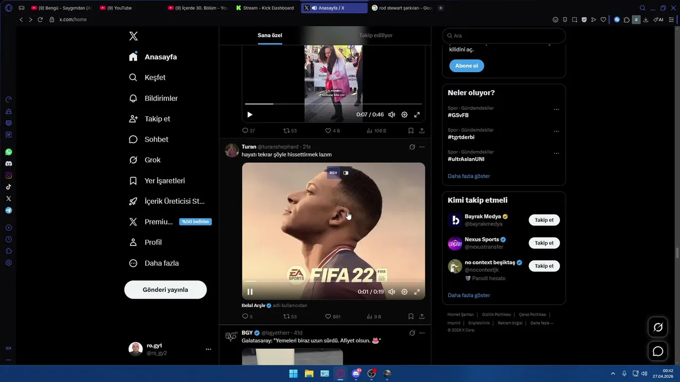Mute the top video at 0:07 / 0:46

392,115
